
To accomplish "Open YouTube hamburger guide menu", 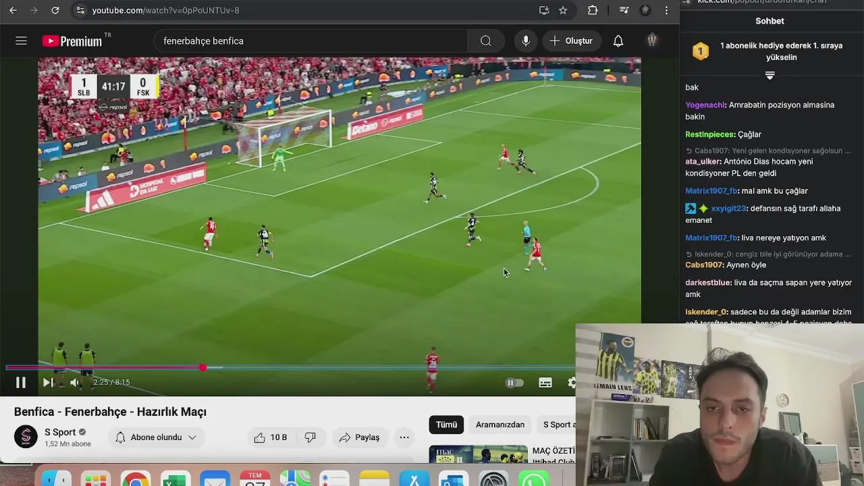I will click(x=21, y=40).
